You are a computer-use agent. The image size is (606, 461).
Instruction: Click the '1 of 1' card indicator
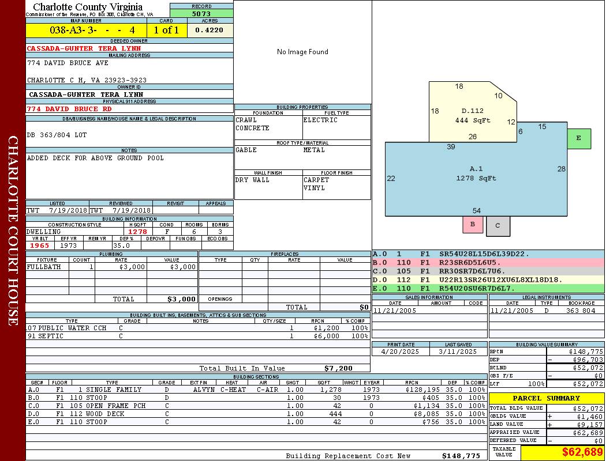point(167,30)
